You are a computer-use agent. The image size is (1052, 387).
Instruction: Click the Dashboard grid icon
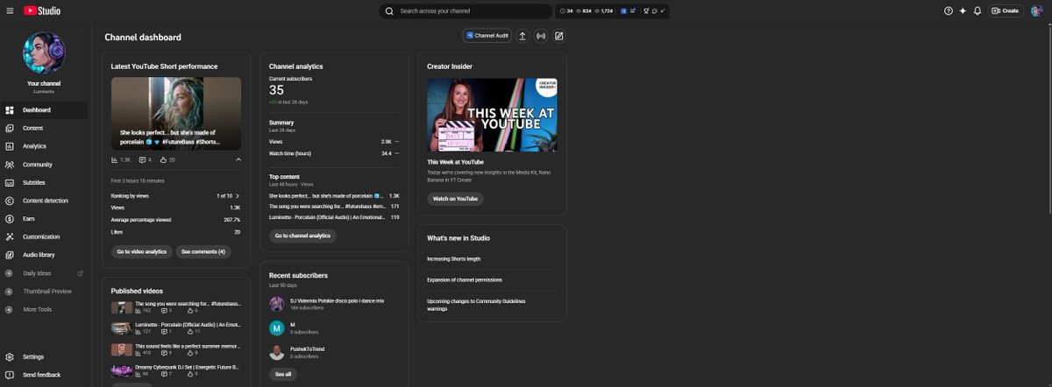pyautogui.click(x=10, y=110)
